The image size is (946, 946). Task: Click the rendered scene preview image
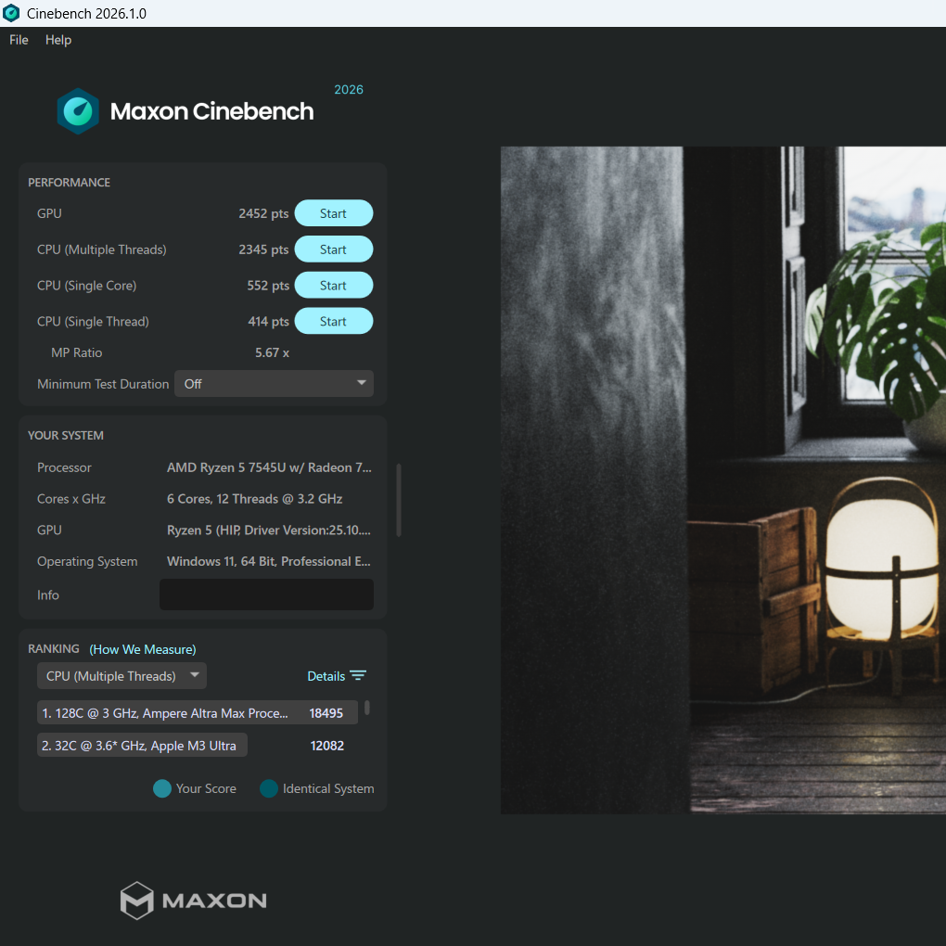coord(723,480)
